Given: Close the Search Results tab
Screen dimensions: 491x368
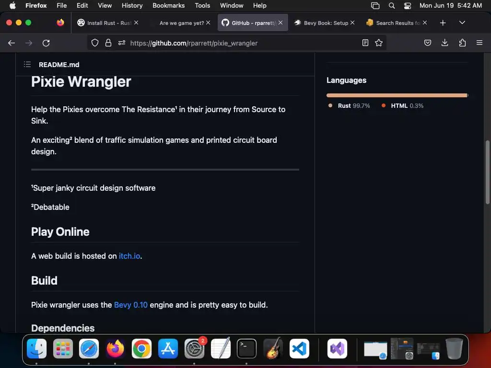Looking at the screenshot, I should tap(425, 23).
